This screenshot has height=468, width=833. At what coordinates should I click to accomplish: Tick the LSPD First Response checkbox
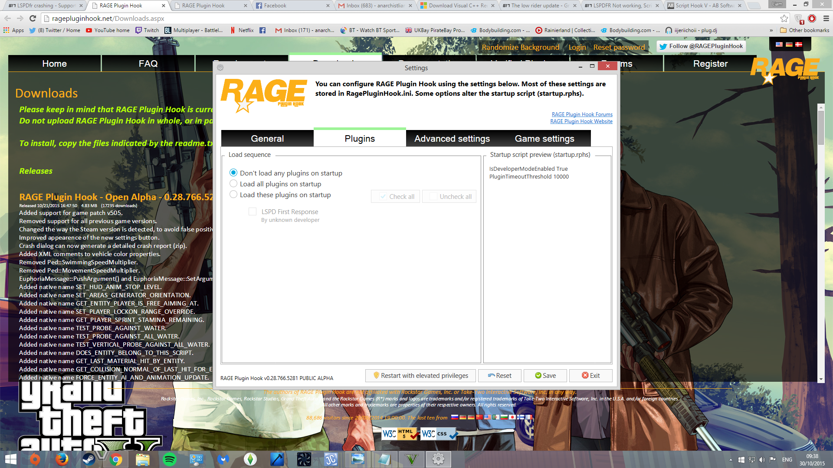pyautogui.click(x=253, y=211)
